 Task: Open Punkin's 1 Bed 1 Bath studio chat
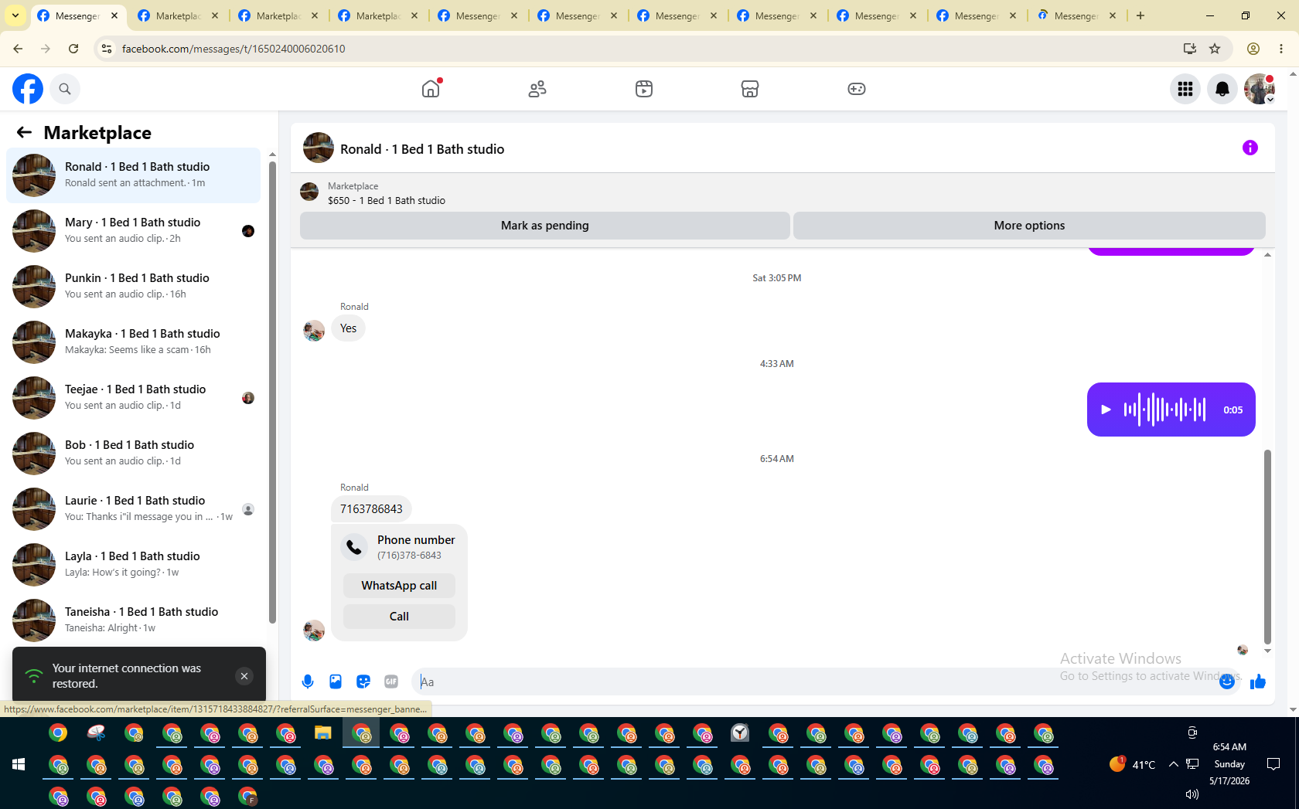(x=133, y=287)
